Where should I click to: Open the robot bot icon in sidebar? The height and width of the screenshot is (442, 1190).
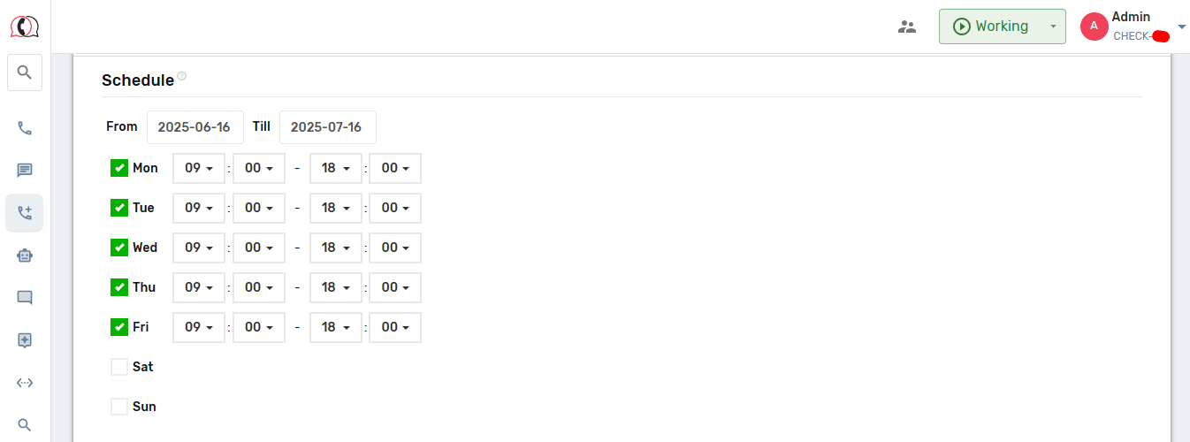click(x=25, y=255)
